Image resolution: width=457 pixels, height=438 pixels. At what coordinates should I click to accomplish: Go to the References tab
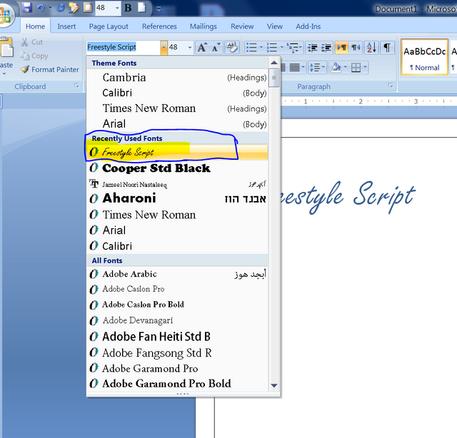159,26
